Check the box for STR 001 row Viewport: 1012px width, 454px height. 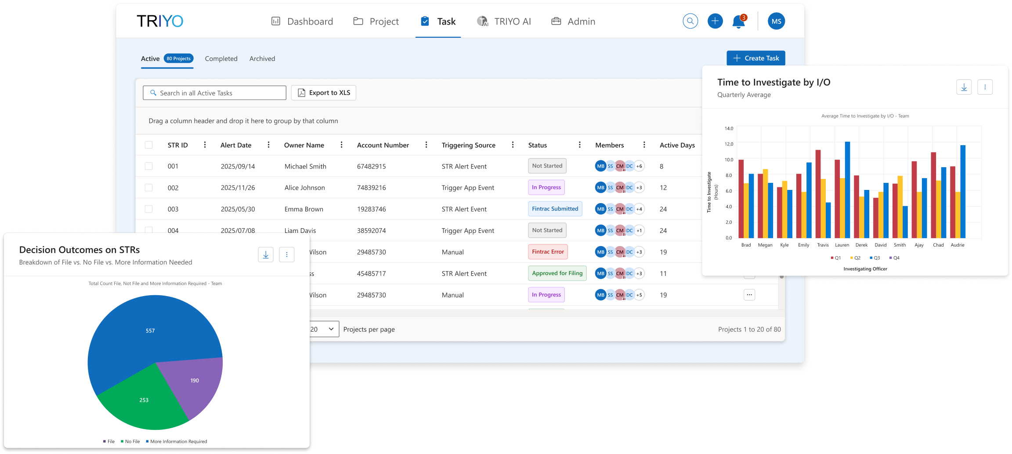(x=149, y=166)
